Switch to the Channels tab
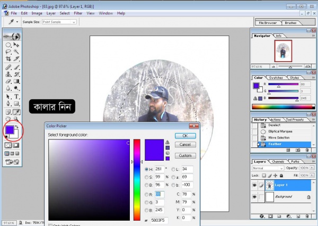 (x=278, y=162)
